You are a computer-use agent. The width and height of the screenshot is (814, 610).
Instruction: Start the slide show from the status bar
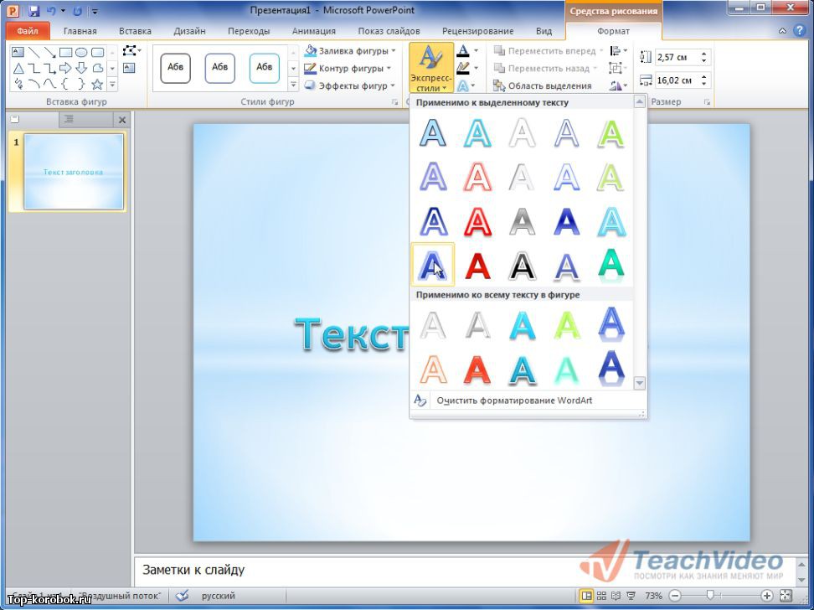click(631, 596)
